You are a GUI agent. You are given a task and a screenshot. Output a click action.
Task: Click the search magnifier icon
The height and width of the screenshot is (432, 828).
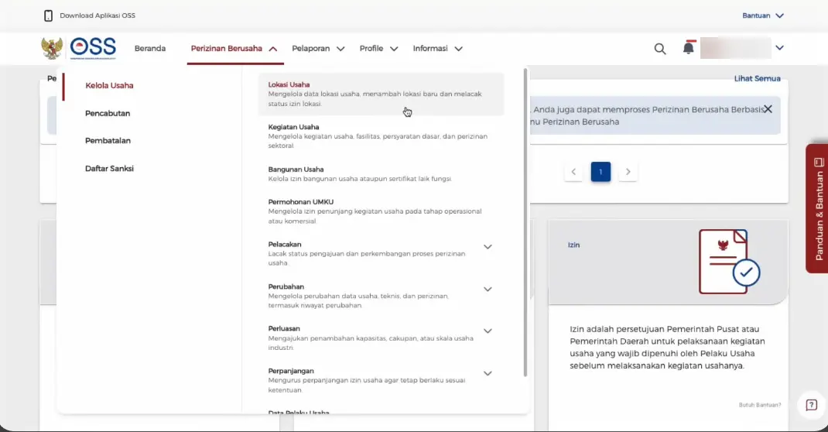[660, 49]
